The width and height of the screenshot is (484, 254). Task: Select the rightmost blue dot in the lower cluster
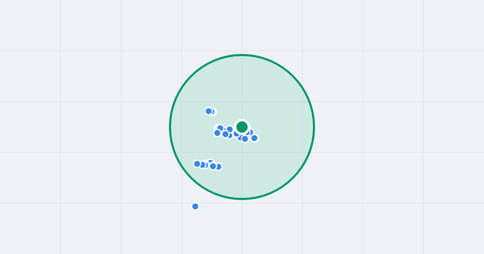[218, 167]
